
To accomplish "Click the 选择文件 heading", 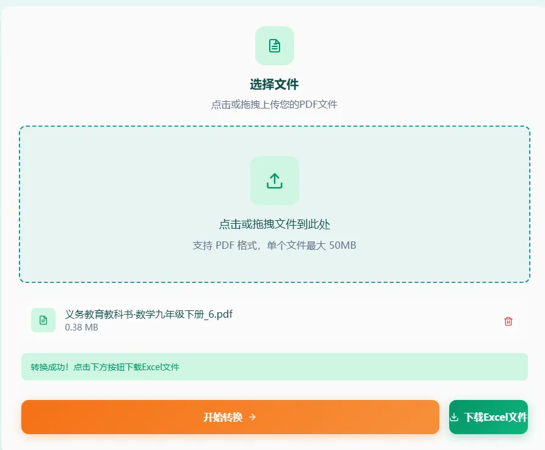I will (x=275, y=84).
